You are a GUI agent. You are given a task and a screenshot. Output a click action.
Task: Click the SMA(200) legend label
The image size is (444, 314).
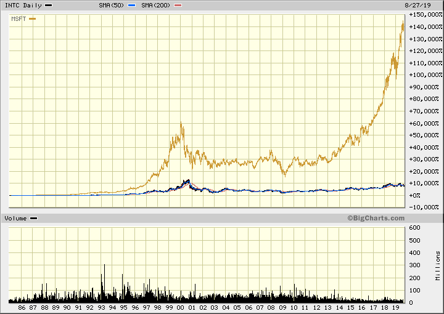pos(155,6)
